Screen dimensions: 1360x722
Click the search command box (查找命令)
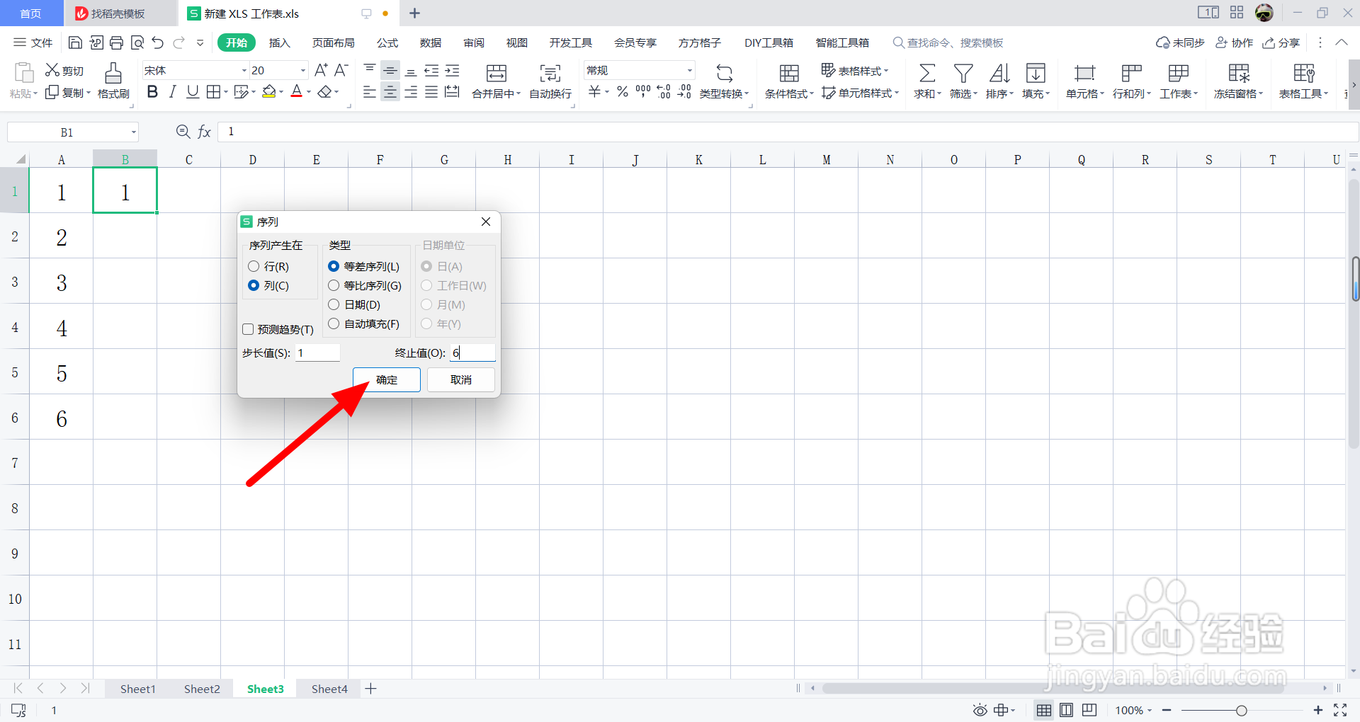point(948,43)
